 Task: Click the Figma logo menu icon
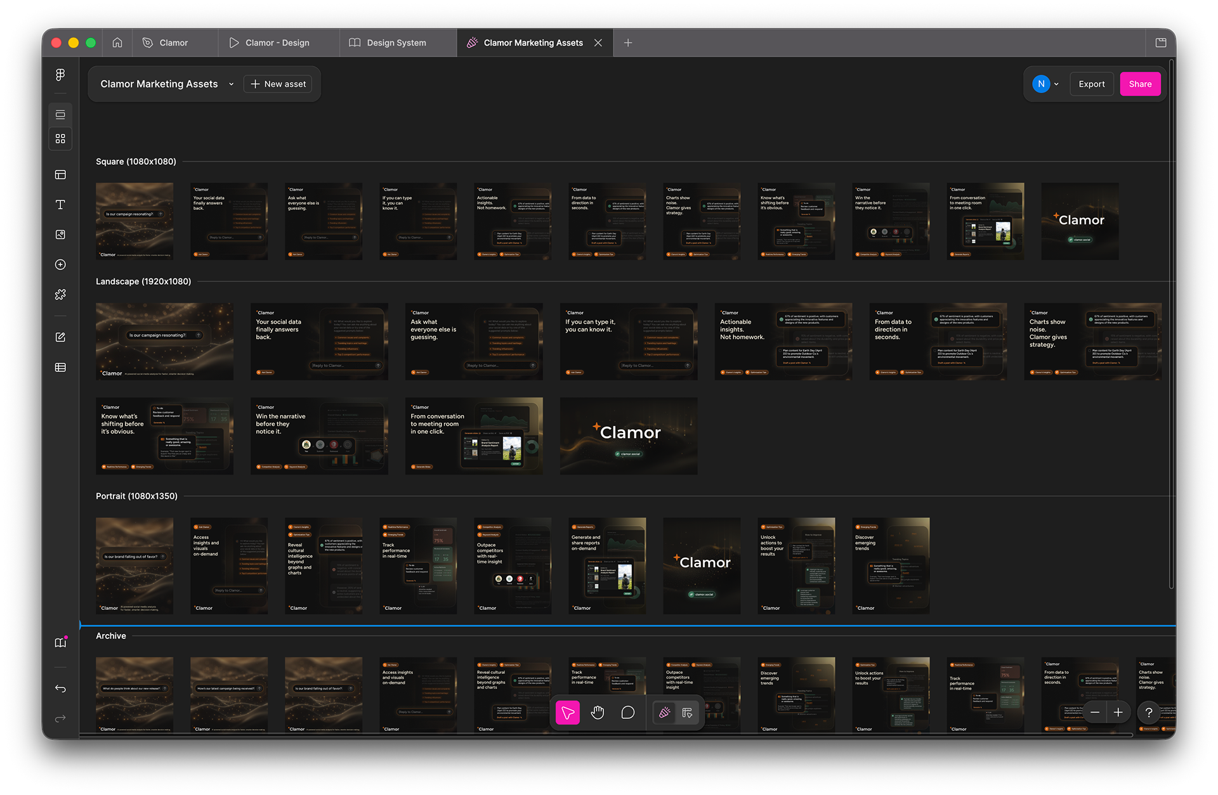coord(60,75)
